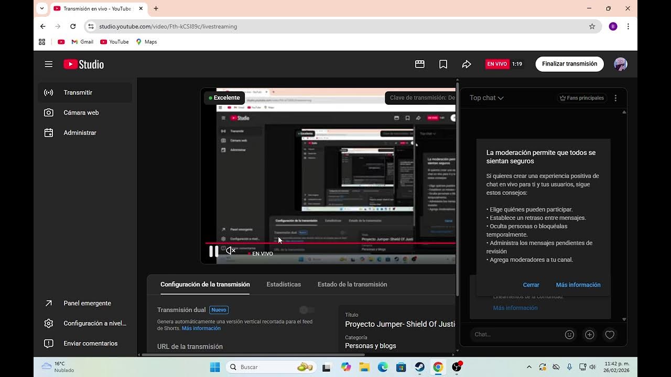This screenshot has height=377, width=671.
Task: Click Más información link for Transmisión dual
Action: 201,328
